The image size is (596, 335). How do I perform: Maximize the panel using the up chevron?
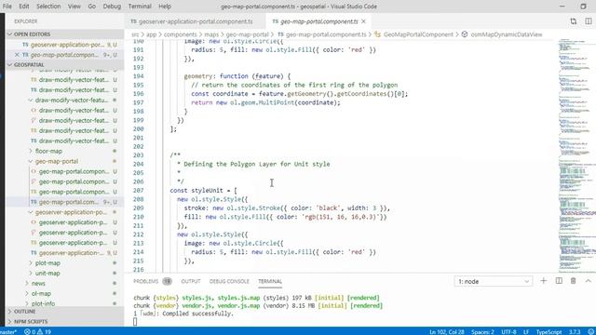click(x=588, y=281)
